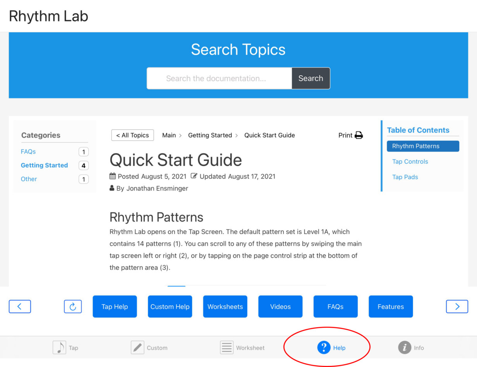Image resolution: width=477 pixels, height=367 pixels.
Task: Open the Tap Help page
Action: 115,306
